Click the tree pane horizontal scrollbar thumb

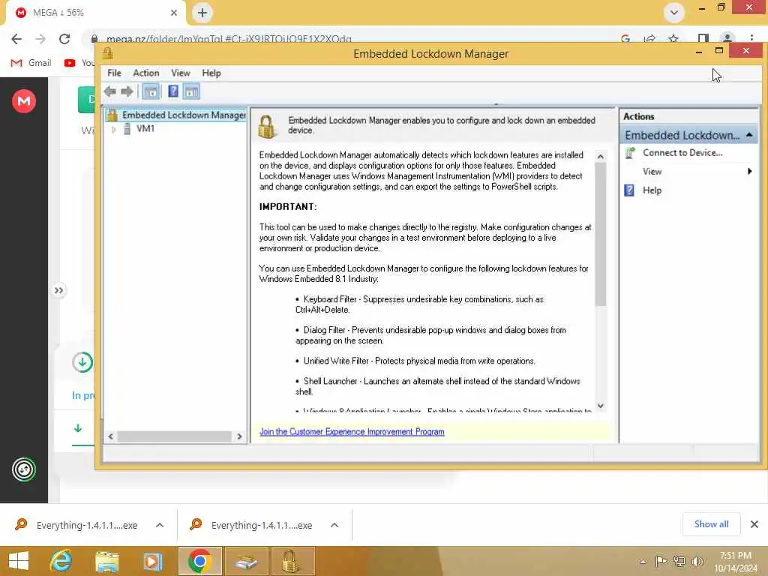(x=174, y=436)
